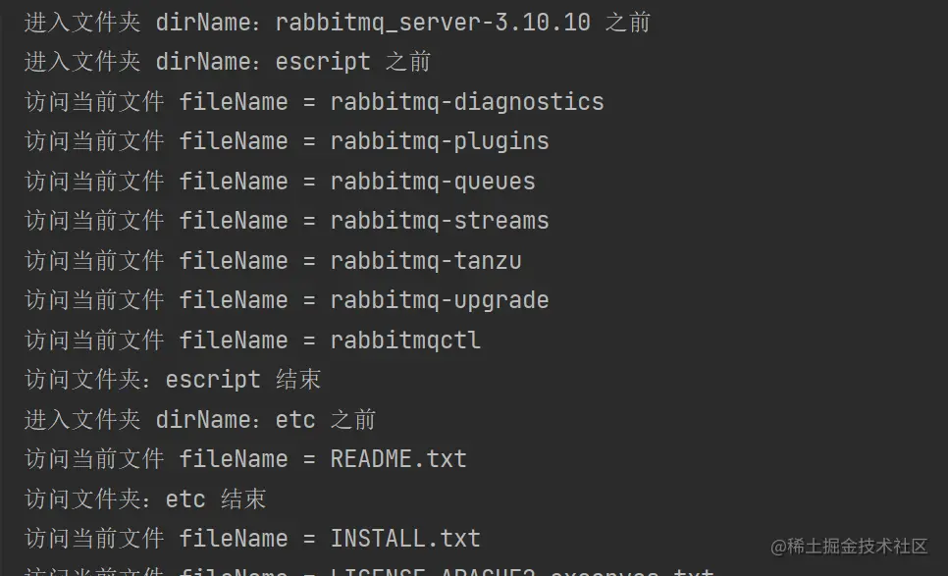The height and width of the screenshot is (576, 948).
Task: Click the rabbitmq_server-3.10.10 directory line
Action: coord(338,23)
